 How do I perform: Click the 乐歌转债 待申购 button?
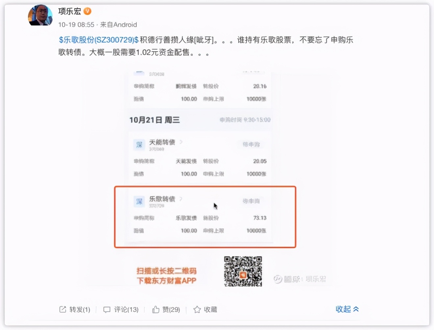click(251, 201)
